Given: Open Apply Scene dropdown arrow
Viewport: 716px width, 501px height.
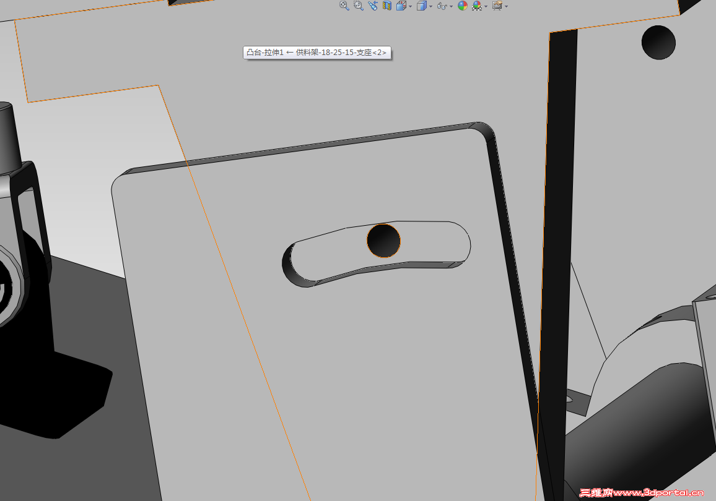Looking at the screenshot, I should [486, 6].
